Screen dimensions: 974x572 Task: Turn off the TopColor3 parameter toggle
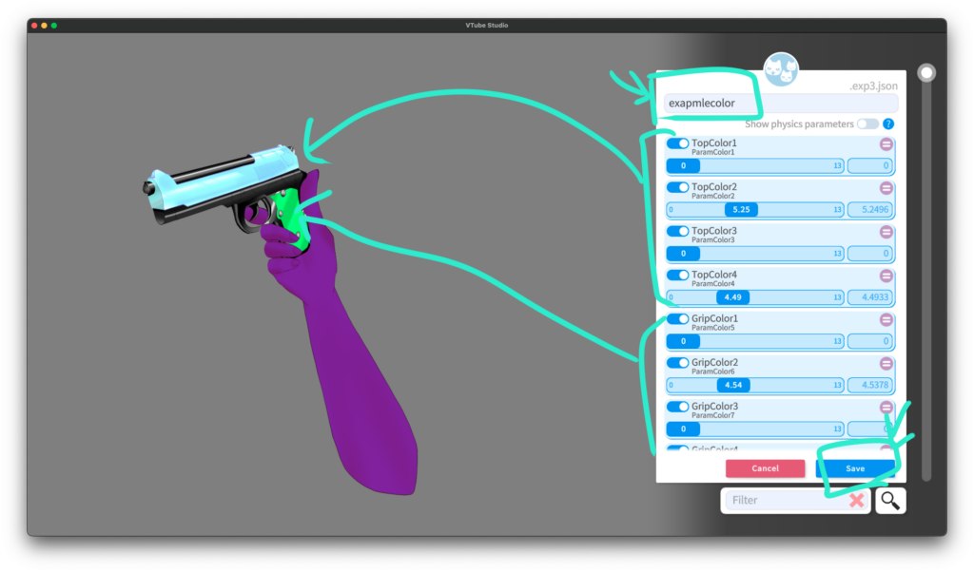click(x=677, y=232)
